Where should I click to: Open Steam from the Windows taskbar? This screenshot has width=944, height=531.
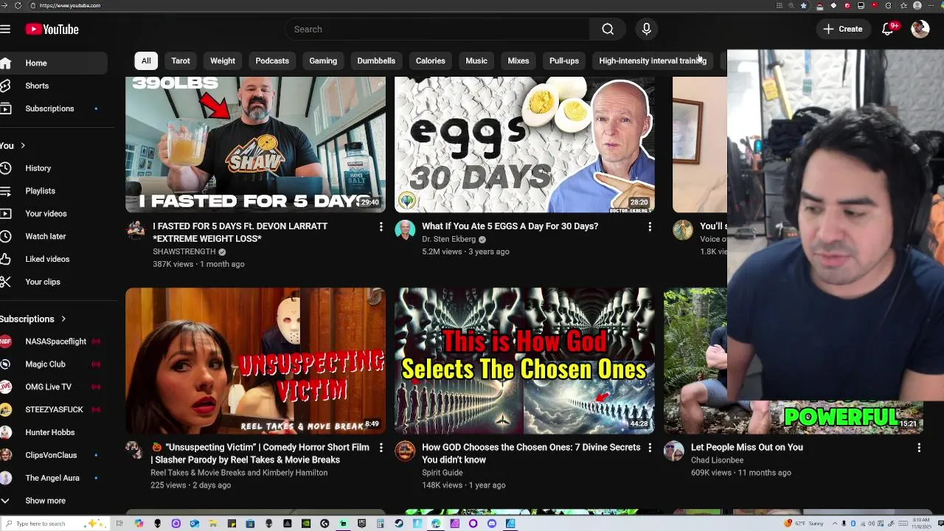[399, 524]
